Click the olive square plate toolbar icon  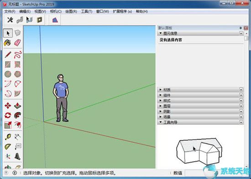(39, 20)
